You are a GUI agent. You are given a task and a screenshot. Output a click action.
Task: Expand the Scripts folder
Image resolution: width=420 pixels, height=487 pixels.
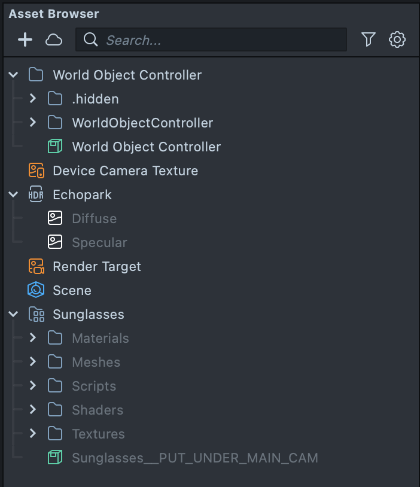point(33,386)
